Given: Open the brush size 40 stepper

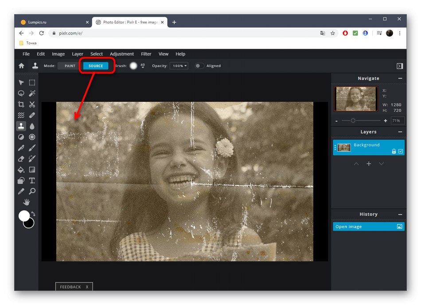Looking at the screenshot, I should tap(143, 66).
